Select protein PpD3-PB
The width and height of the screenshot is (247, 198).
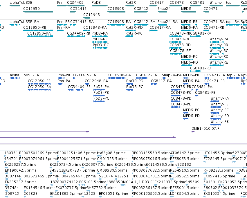click(x=101, y=93)
